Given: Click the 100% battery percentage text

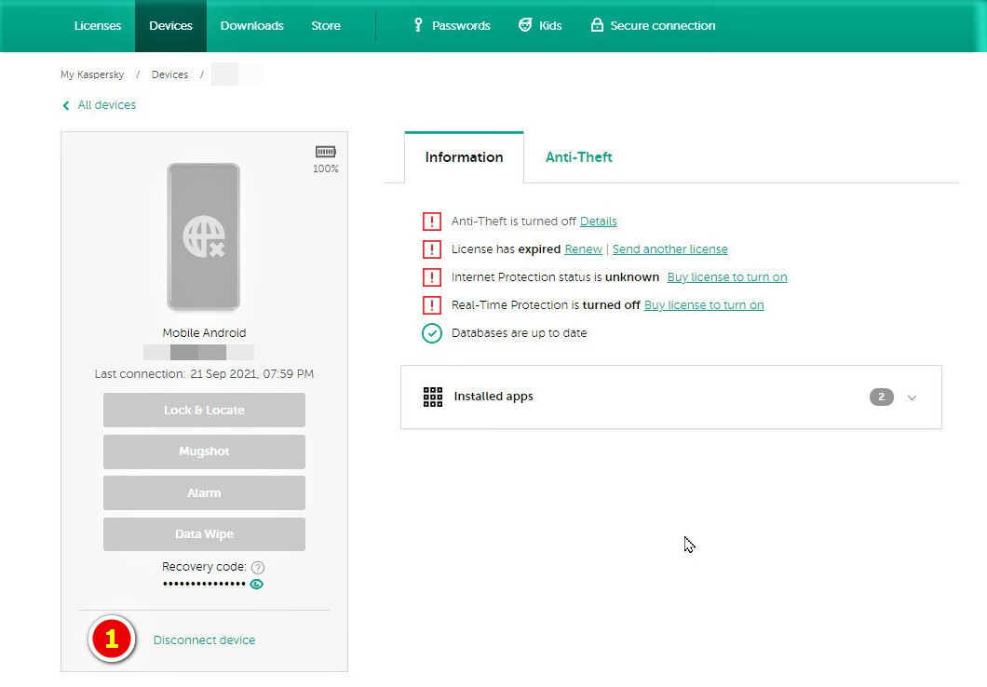Looking at the screenshot, I should 326,169.
